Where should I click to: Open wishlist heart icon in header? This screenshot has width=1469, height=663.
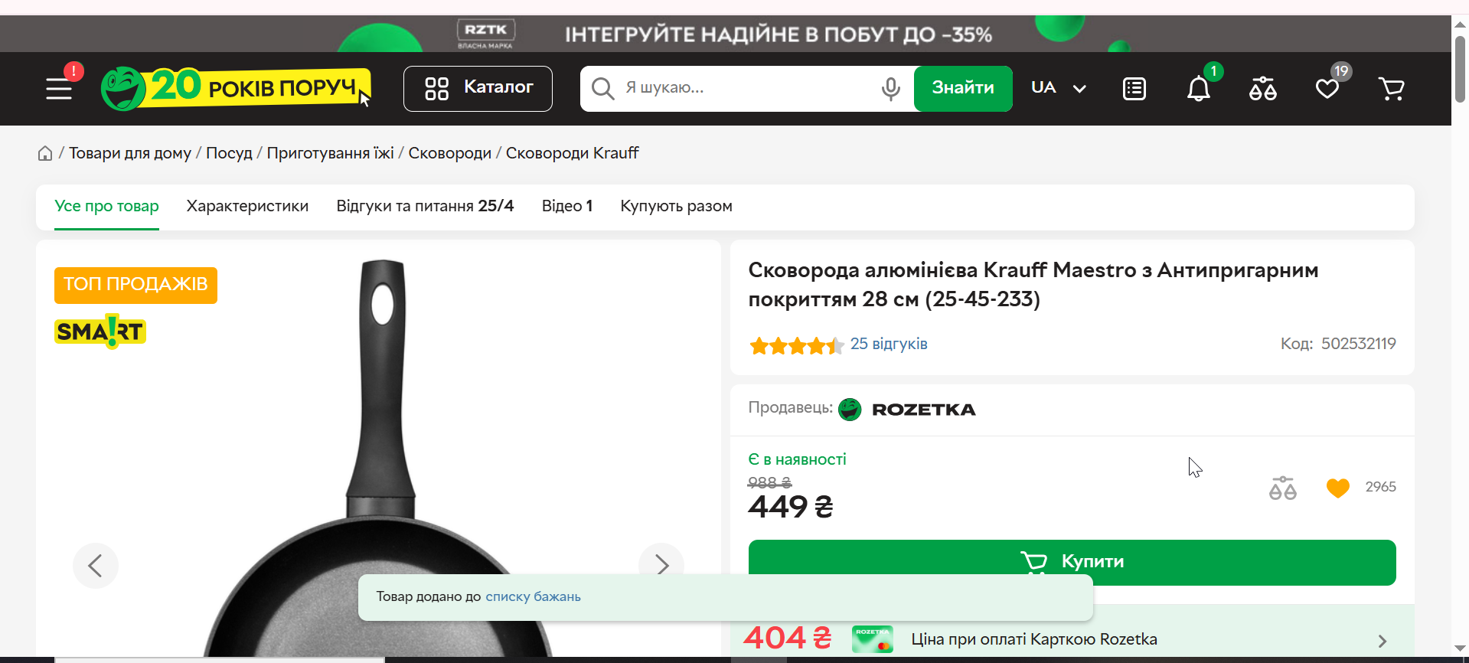click(x=1327, y=89)
